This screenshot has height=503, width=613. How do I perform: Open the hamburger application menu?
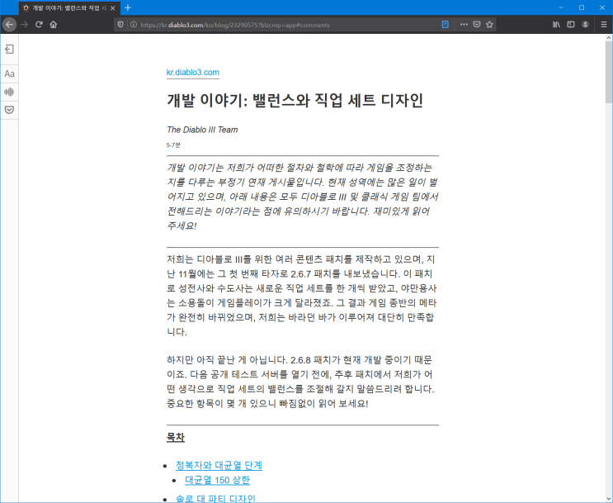coord(604,25)
